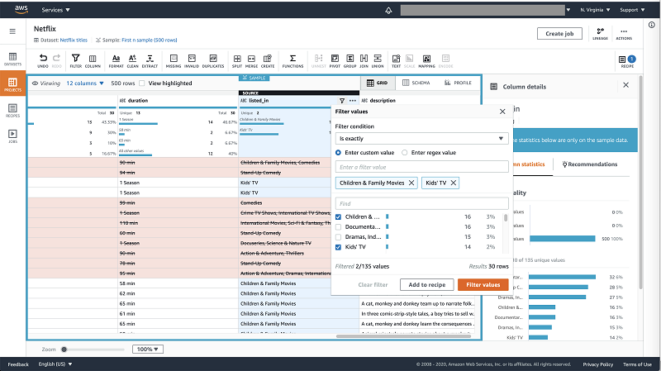Expand the 12 columns viewing dropdown
Image resolution: width=661 pixels, height=371 pixels.
85,83
